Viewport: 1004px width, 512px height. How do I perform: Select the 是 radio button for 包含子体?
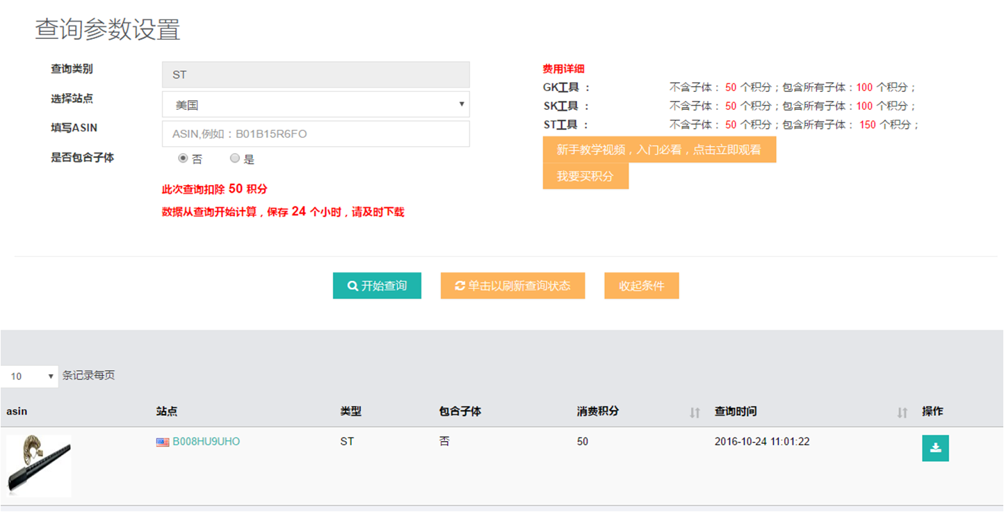235,159
